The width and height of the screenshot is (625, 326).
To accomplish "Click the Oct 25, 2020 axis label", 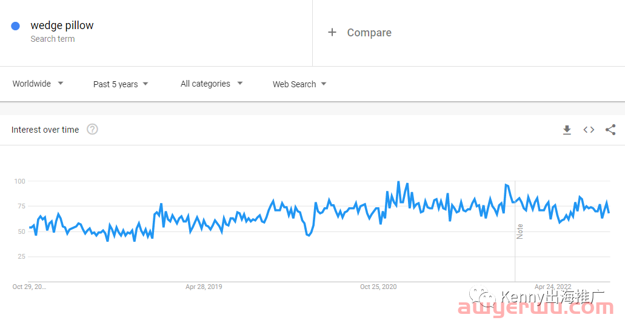I will (x=378, y=287).
